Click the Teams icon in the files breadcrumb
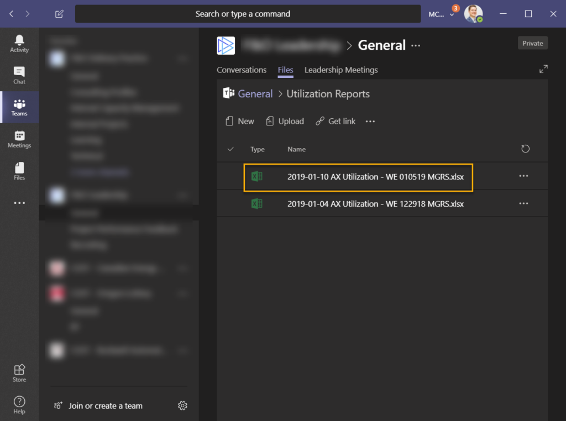This screenshot has height=421, width=566. click(x=228, y=93)
